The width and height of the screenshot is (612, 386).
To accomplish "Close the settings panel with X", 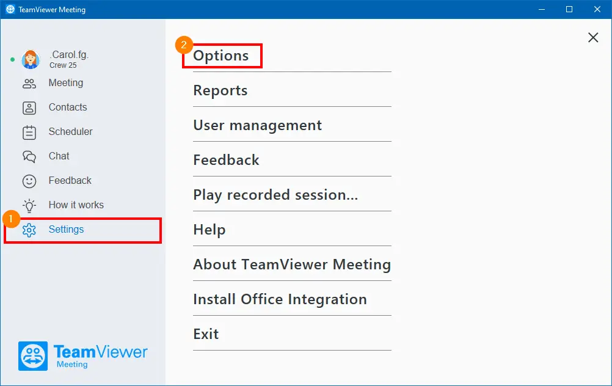I will (593, 37).
